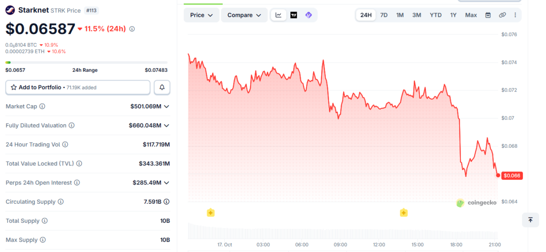
Task: Click Add to Portfolio button
Action: click(x=78, y=87)
